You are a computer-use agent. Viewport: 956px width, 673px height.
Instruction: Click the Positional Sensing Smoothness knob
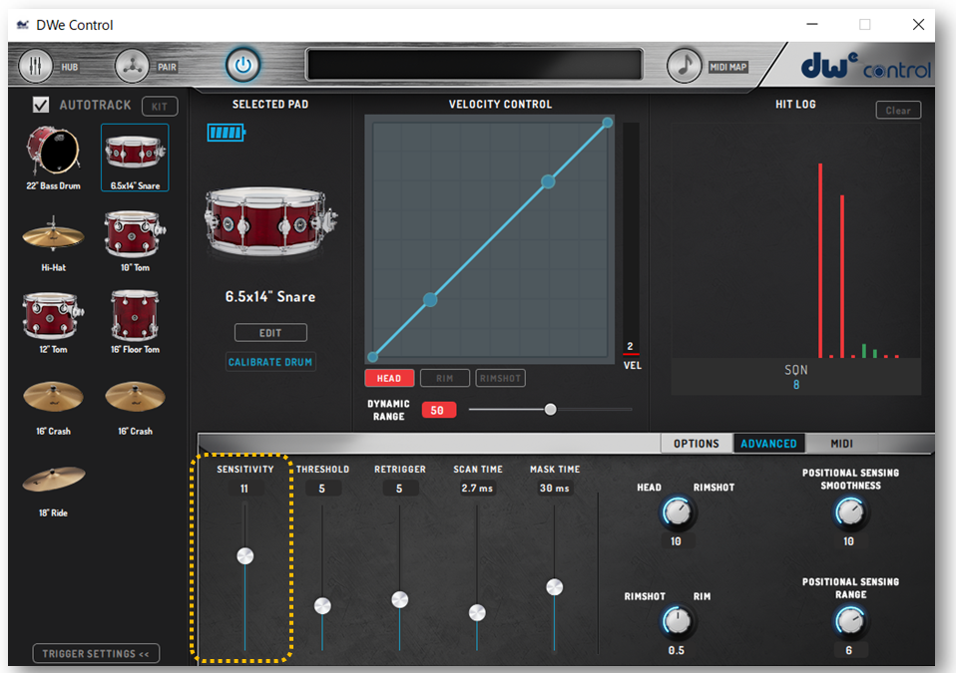(x=849, y=512)
